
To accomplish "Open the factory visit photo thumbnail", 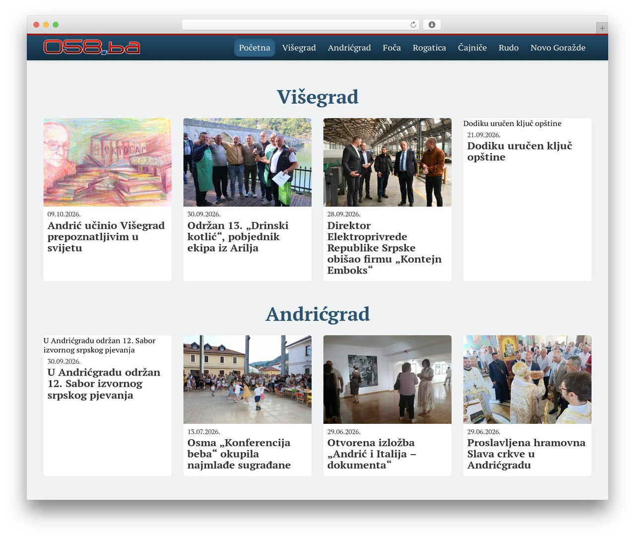I will 387,162.
